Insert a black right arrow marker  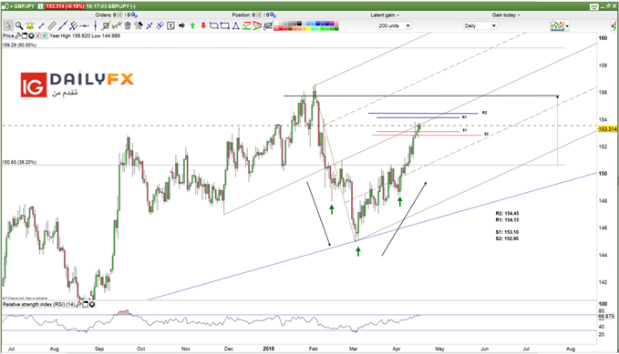coord(181,25)
